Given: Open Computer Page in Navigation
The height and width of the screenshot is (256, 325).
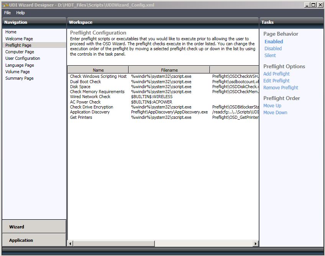Looking at the screenshot, I should pos(20,52).
